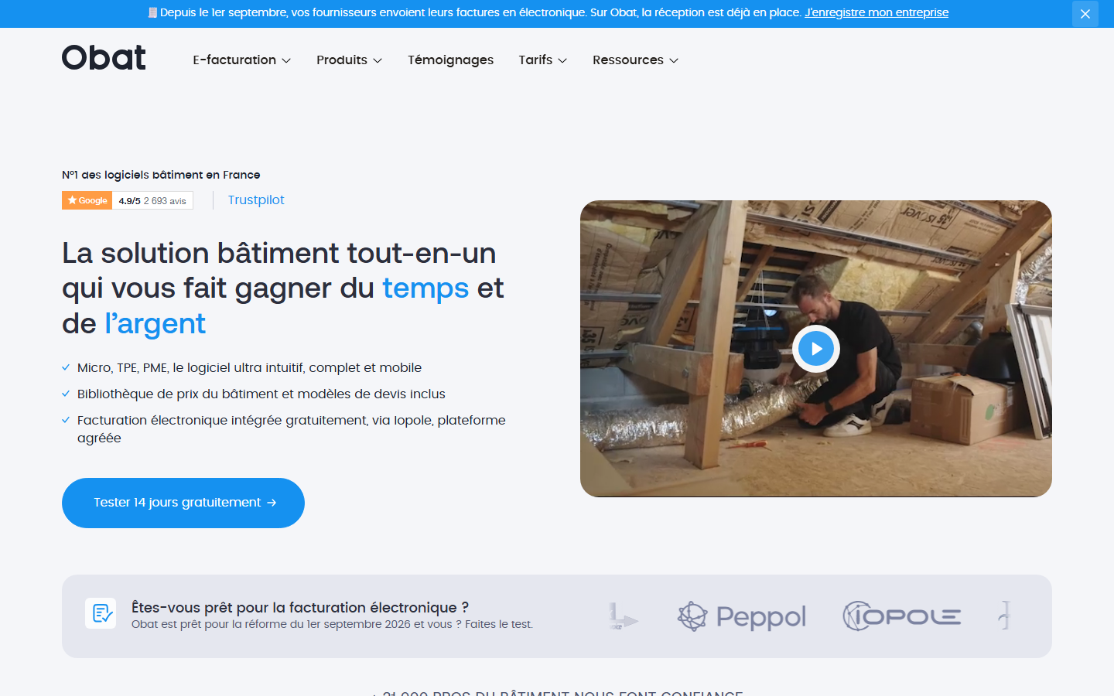This screenshot has width=1114, height=696.
Task: Play the attic insulation video
Action: point(815,349)
